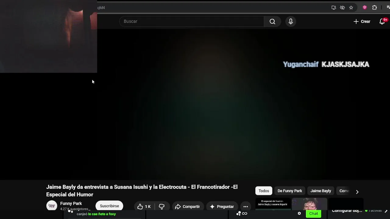390x219 pixels.
Task: Open the media controls icon in the browser toolbar
Action: pyautogui.click(x=388, y=8)
